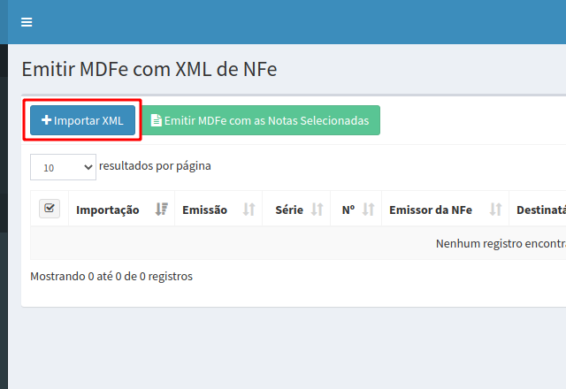This screenshot has height=389, width=566.
Task: Click the document icon on Emitir MDFe button
Action: pyautogui.click(x=157, y=120)
